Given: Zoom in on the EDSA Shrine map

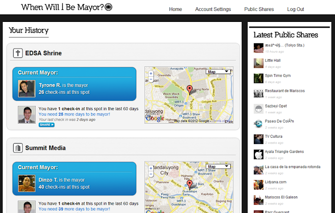Looking at the screenshot, I should (x=151, y=74).
